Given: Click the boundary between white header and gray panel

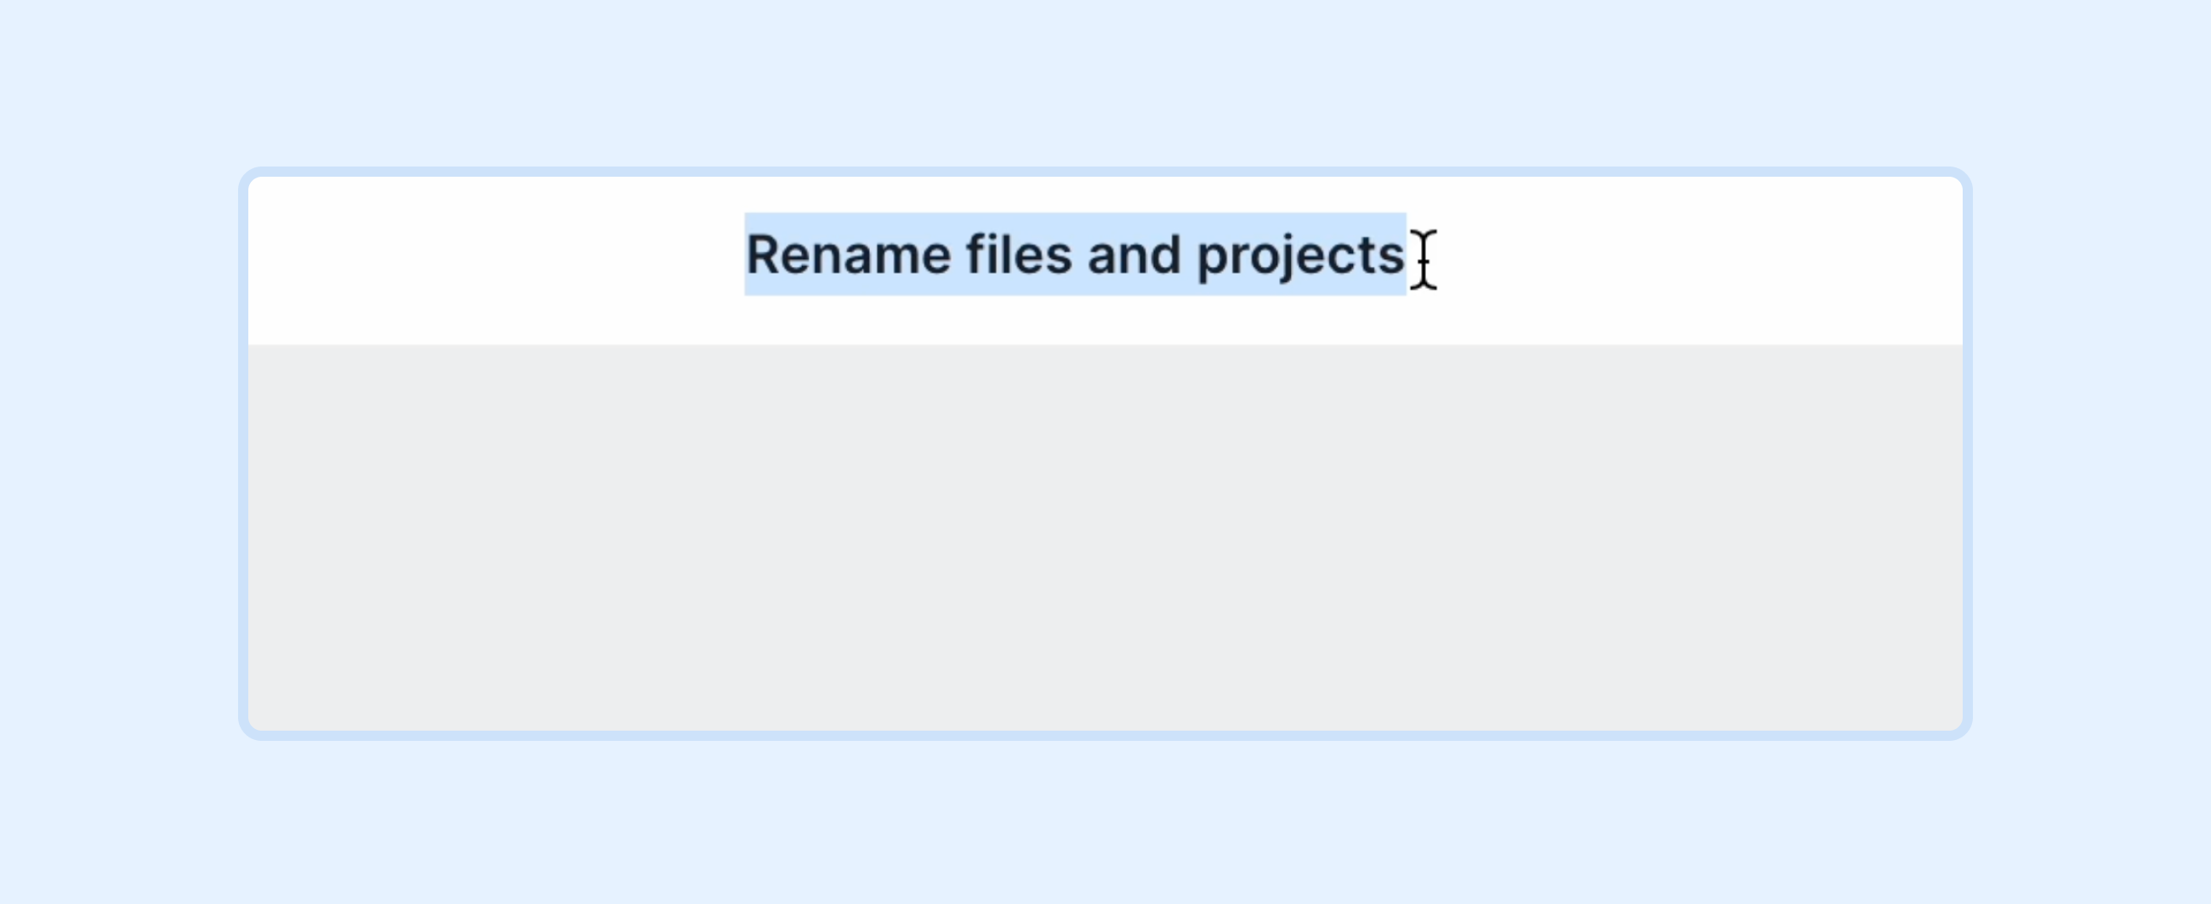Looking at the screenshot, I should (x=1105, y=345).
